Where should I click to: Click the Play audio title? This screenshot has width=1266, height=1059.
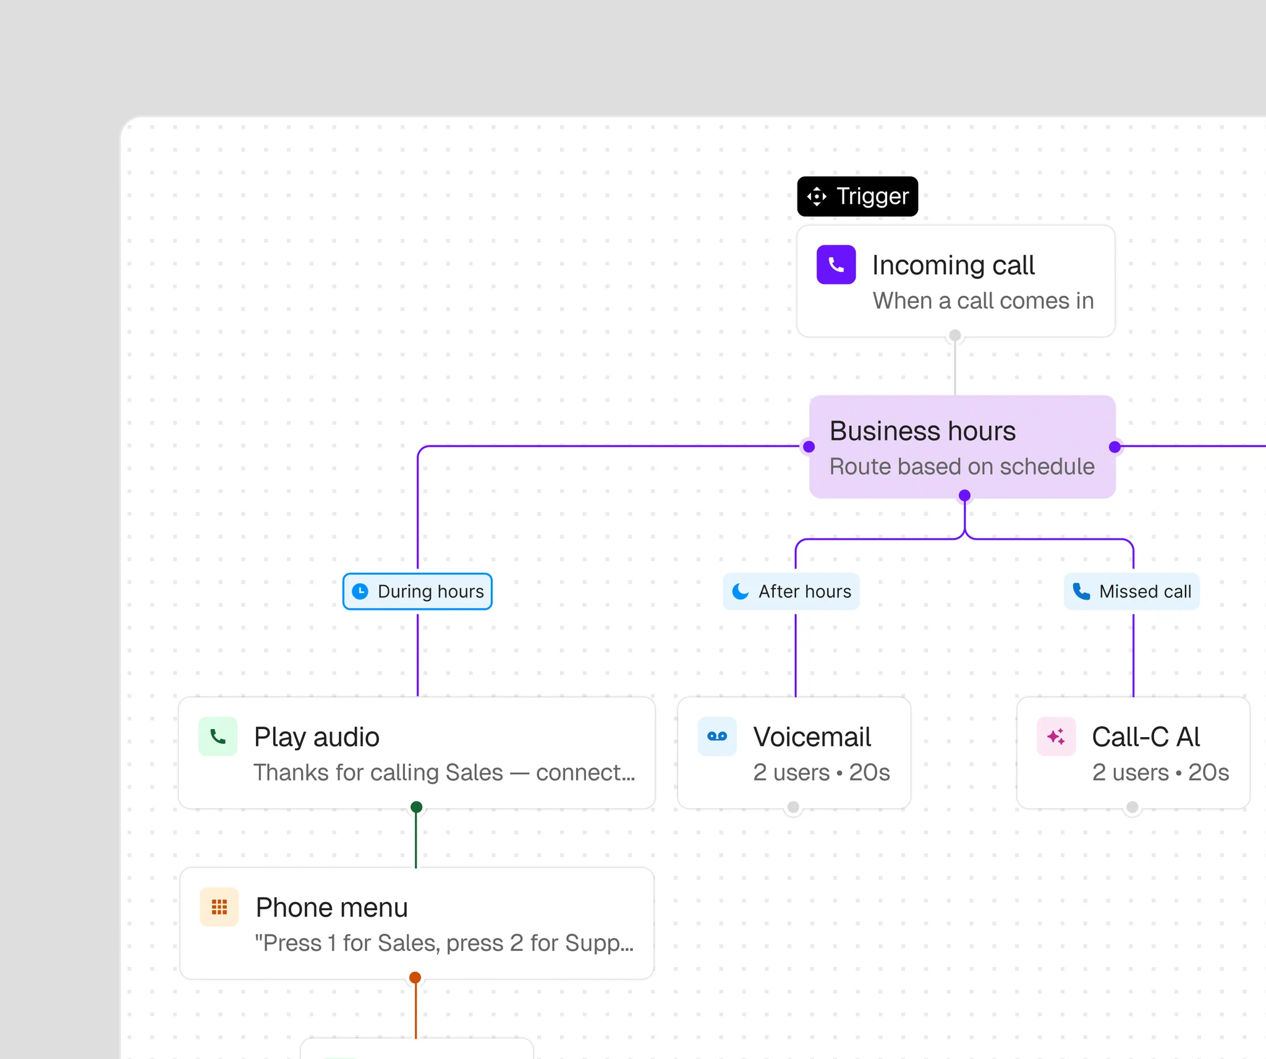(316, 737)
